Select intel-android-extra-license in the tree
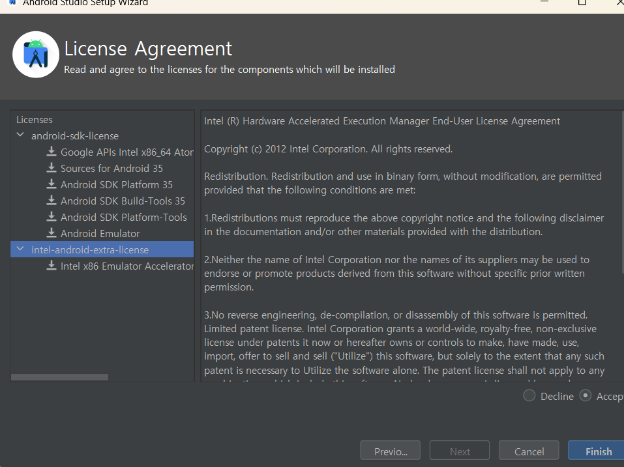 (90, 250)
